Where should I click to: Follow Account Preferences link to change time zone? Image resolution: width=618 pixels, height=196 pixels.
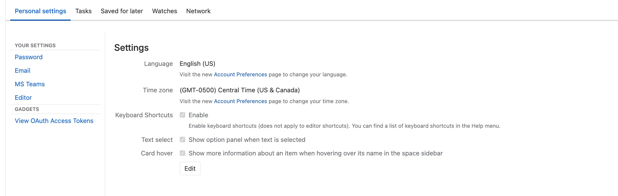pos(240,101)
